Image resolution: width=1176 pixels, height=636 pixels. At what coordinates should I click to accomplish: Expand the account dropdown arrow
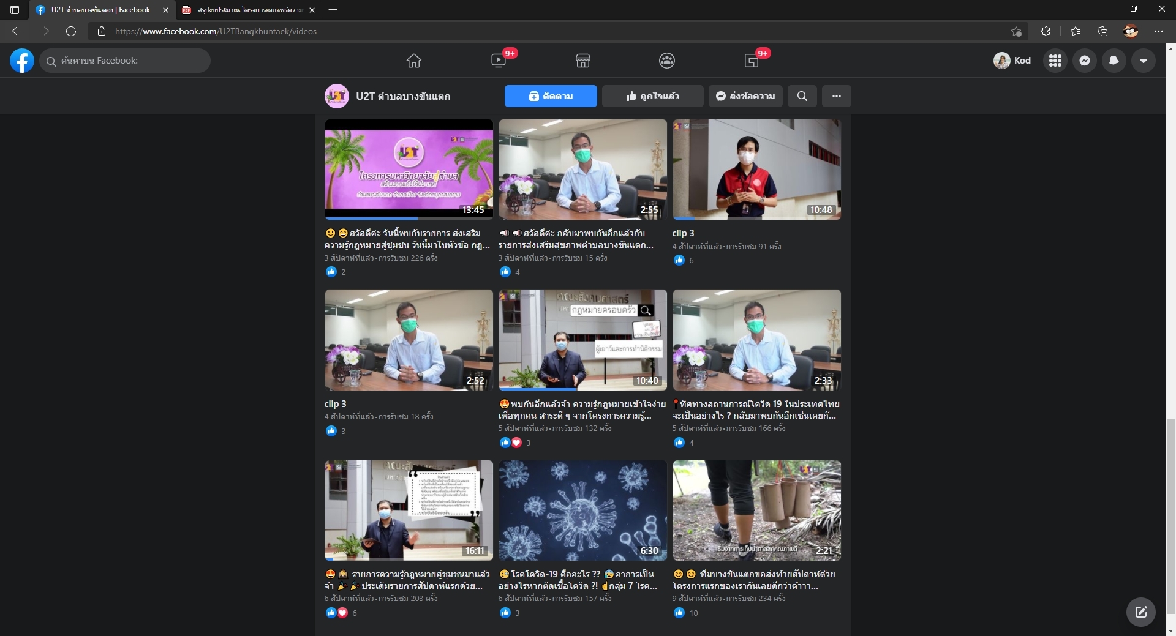pyautogui.click(x=1143, y=61)
